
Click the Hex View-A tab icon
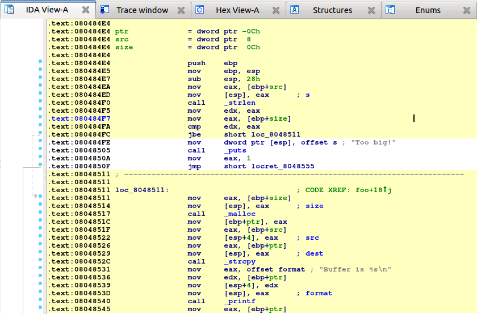pos(200,10)
